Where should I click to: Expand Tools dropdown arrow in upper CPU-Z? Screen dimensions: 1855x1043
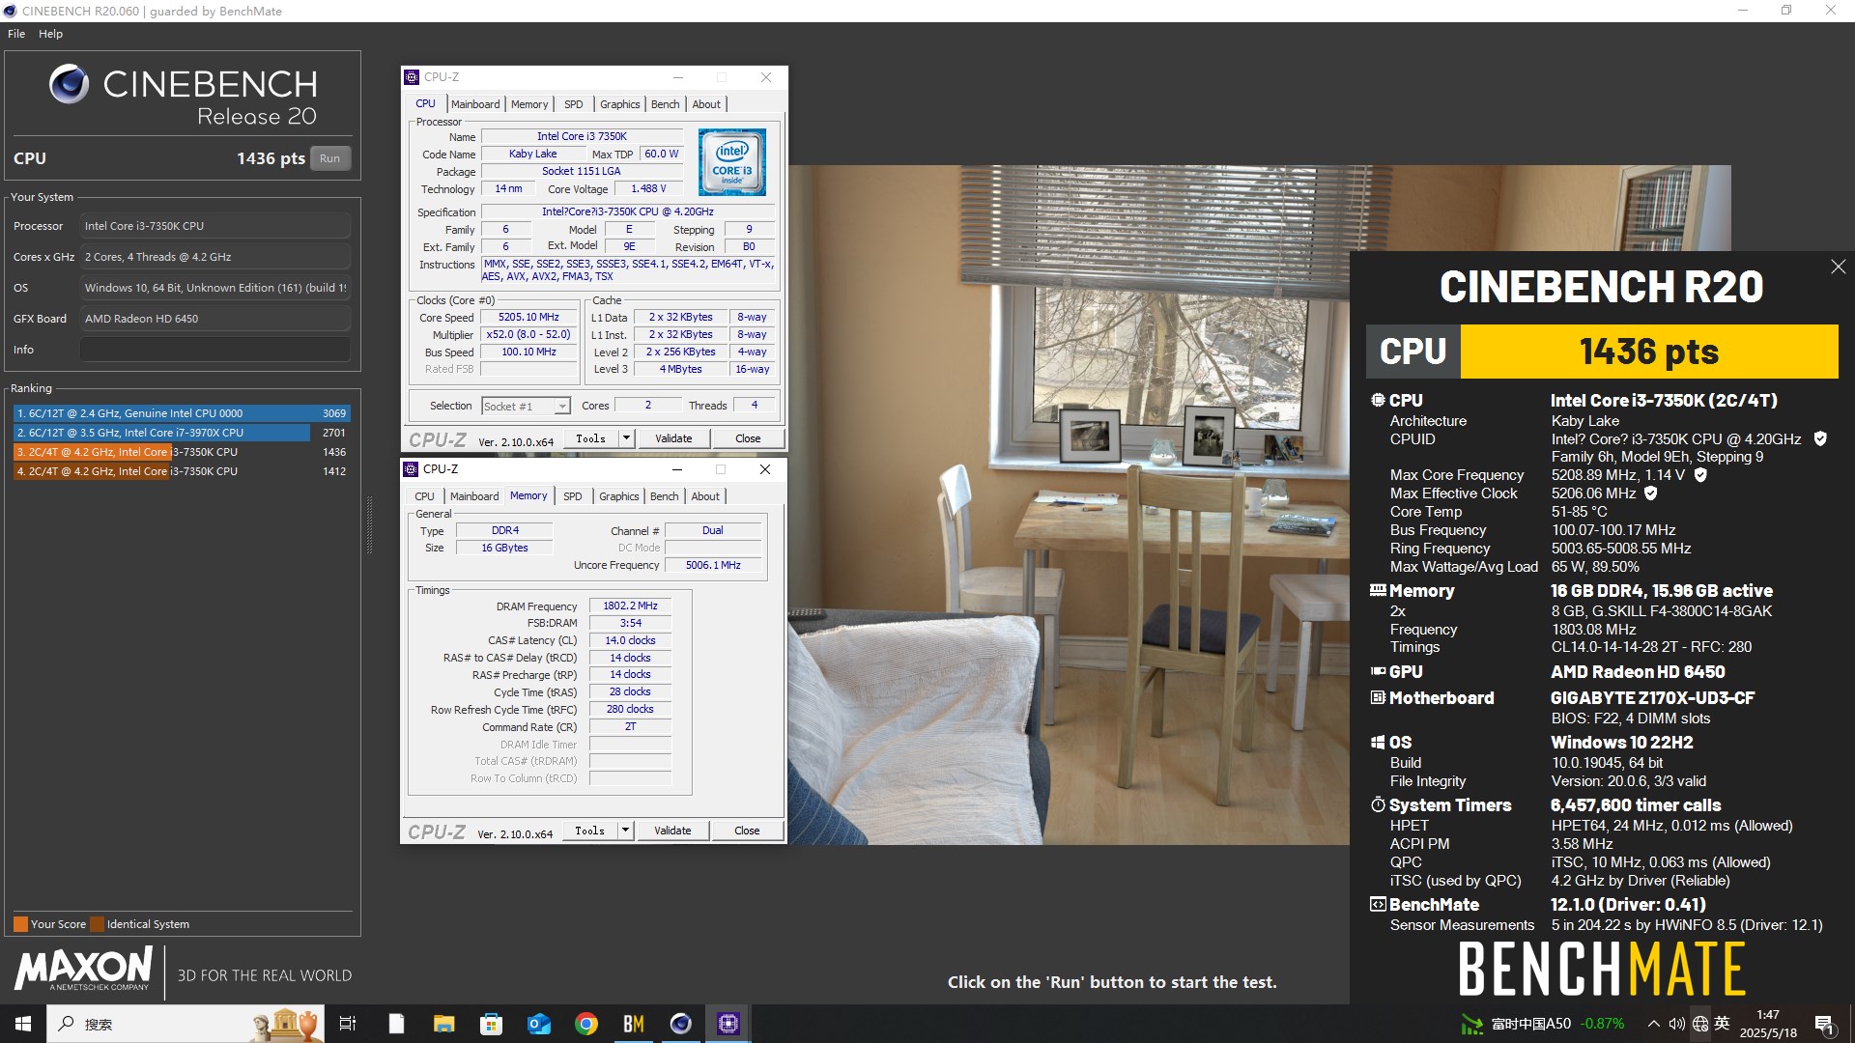[x=626, y=438]
